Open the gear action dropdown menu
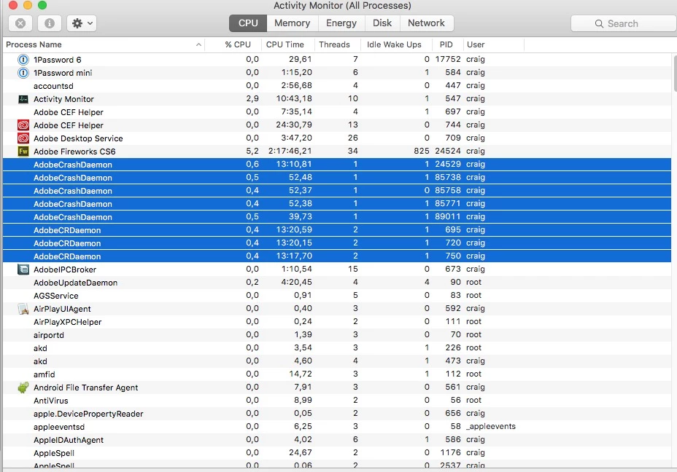Image resolution: width=677 pixels, height=472 pixels. pos(82,23)
